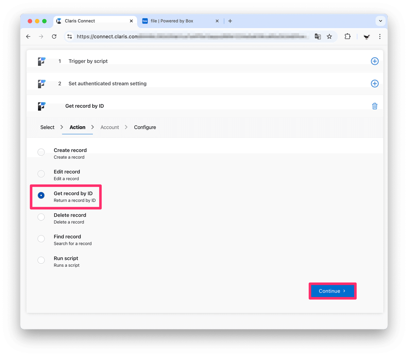Delete the Get record by ID step

(x=375, y=106)
